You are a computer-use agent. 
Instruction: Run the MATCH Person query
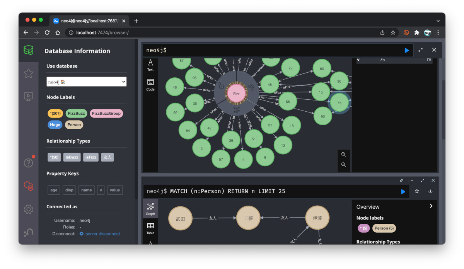point(403,191)
